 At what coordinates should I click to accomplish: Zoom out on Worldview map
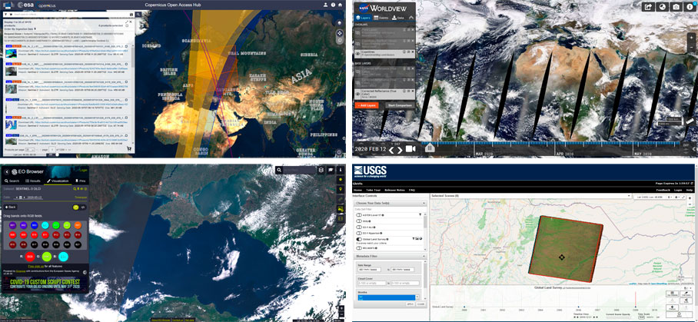pyautogui.click(x=691, y=47)
